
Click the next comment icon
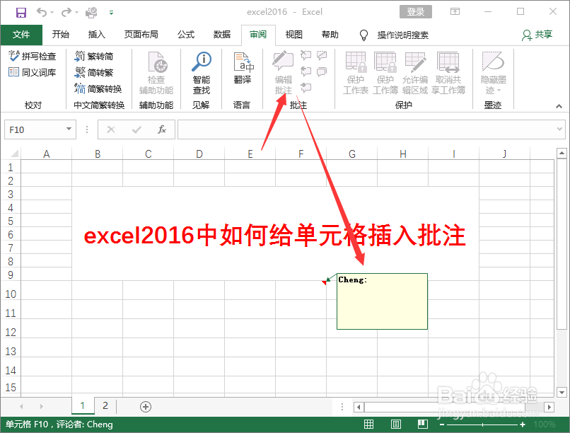tap(306, 87)
